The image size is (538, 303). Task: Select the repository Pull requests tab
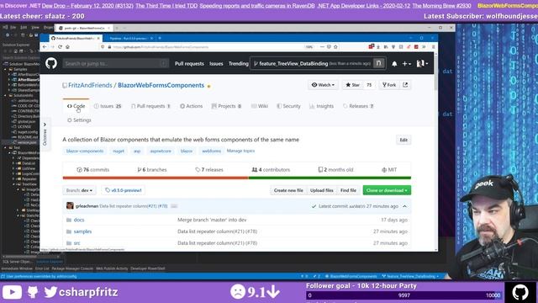click(x=150, y=106)
